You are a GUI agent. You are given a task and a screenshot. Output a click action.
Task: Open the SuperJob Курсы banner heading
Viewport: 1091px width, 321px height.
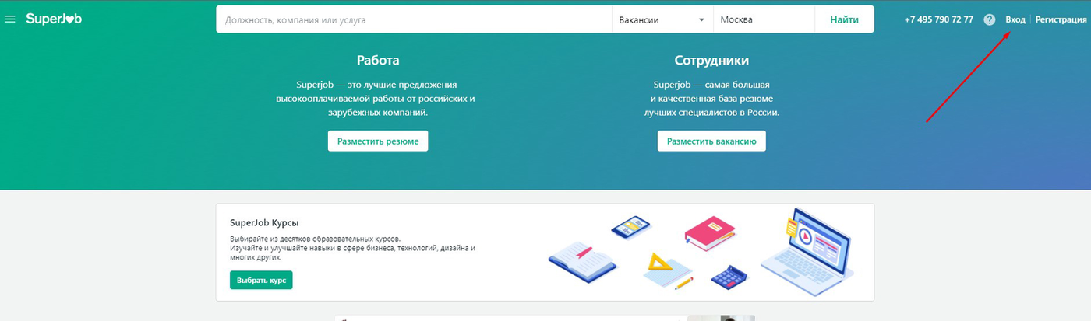coord(264,223)
